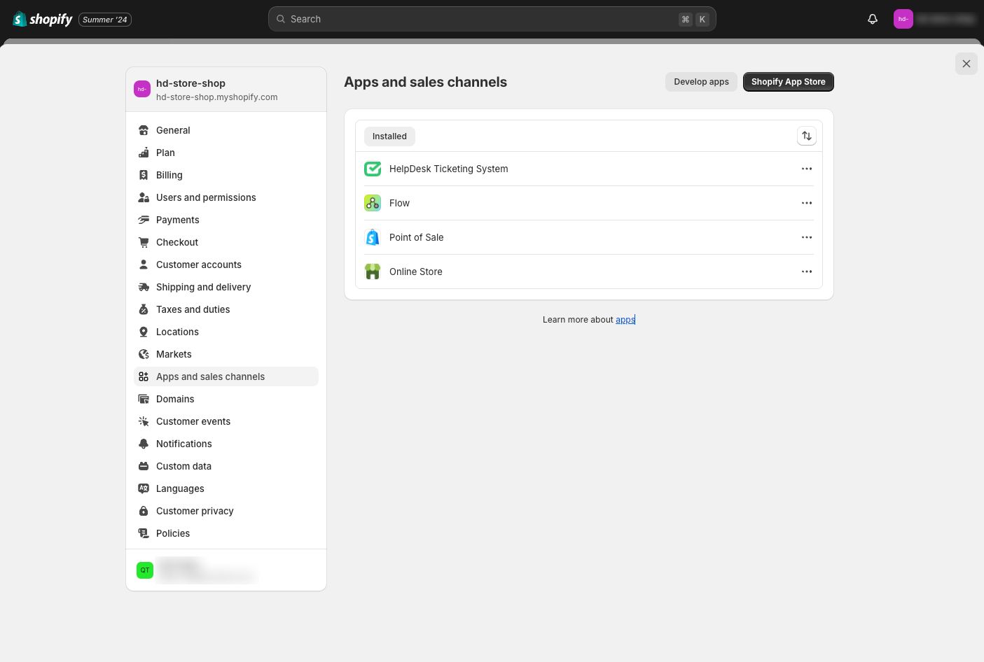Click the Shopify logo

pos(43,19)
